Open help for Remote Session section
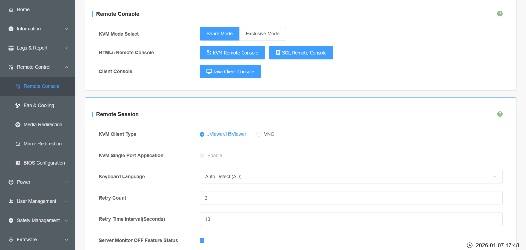This screenshot has width=526, height=250. tap(500, 114)
